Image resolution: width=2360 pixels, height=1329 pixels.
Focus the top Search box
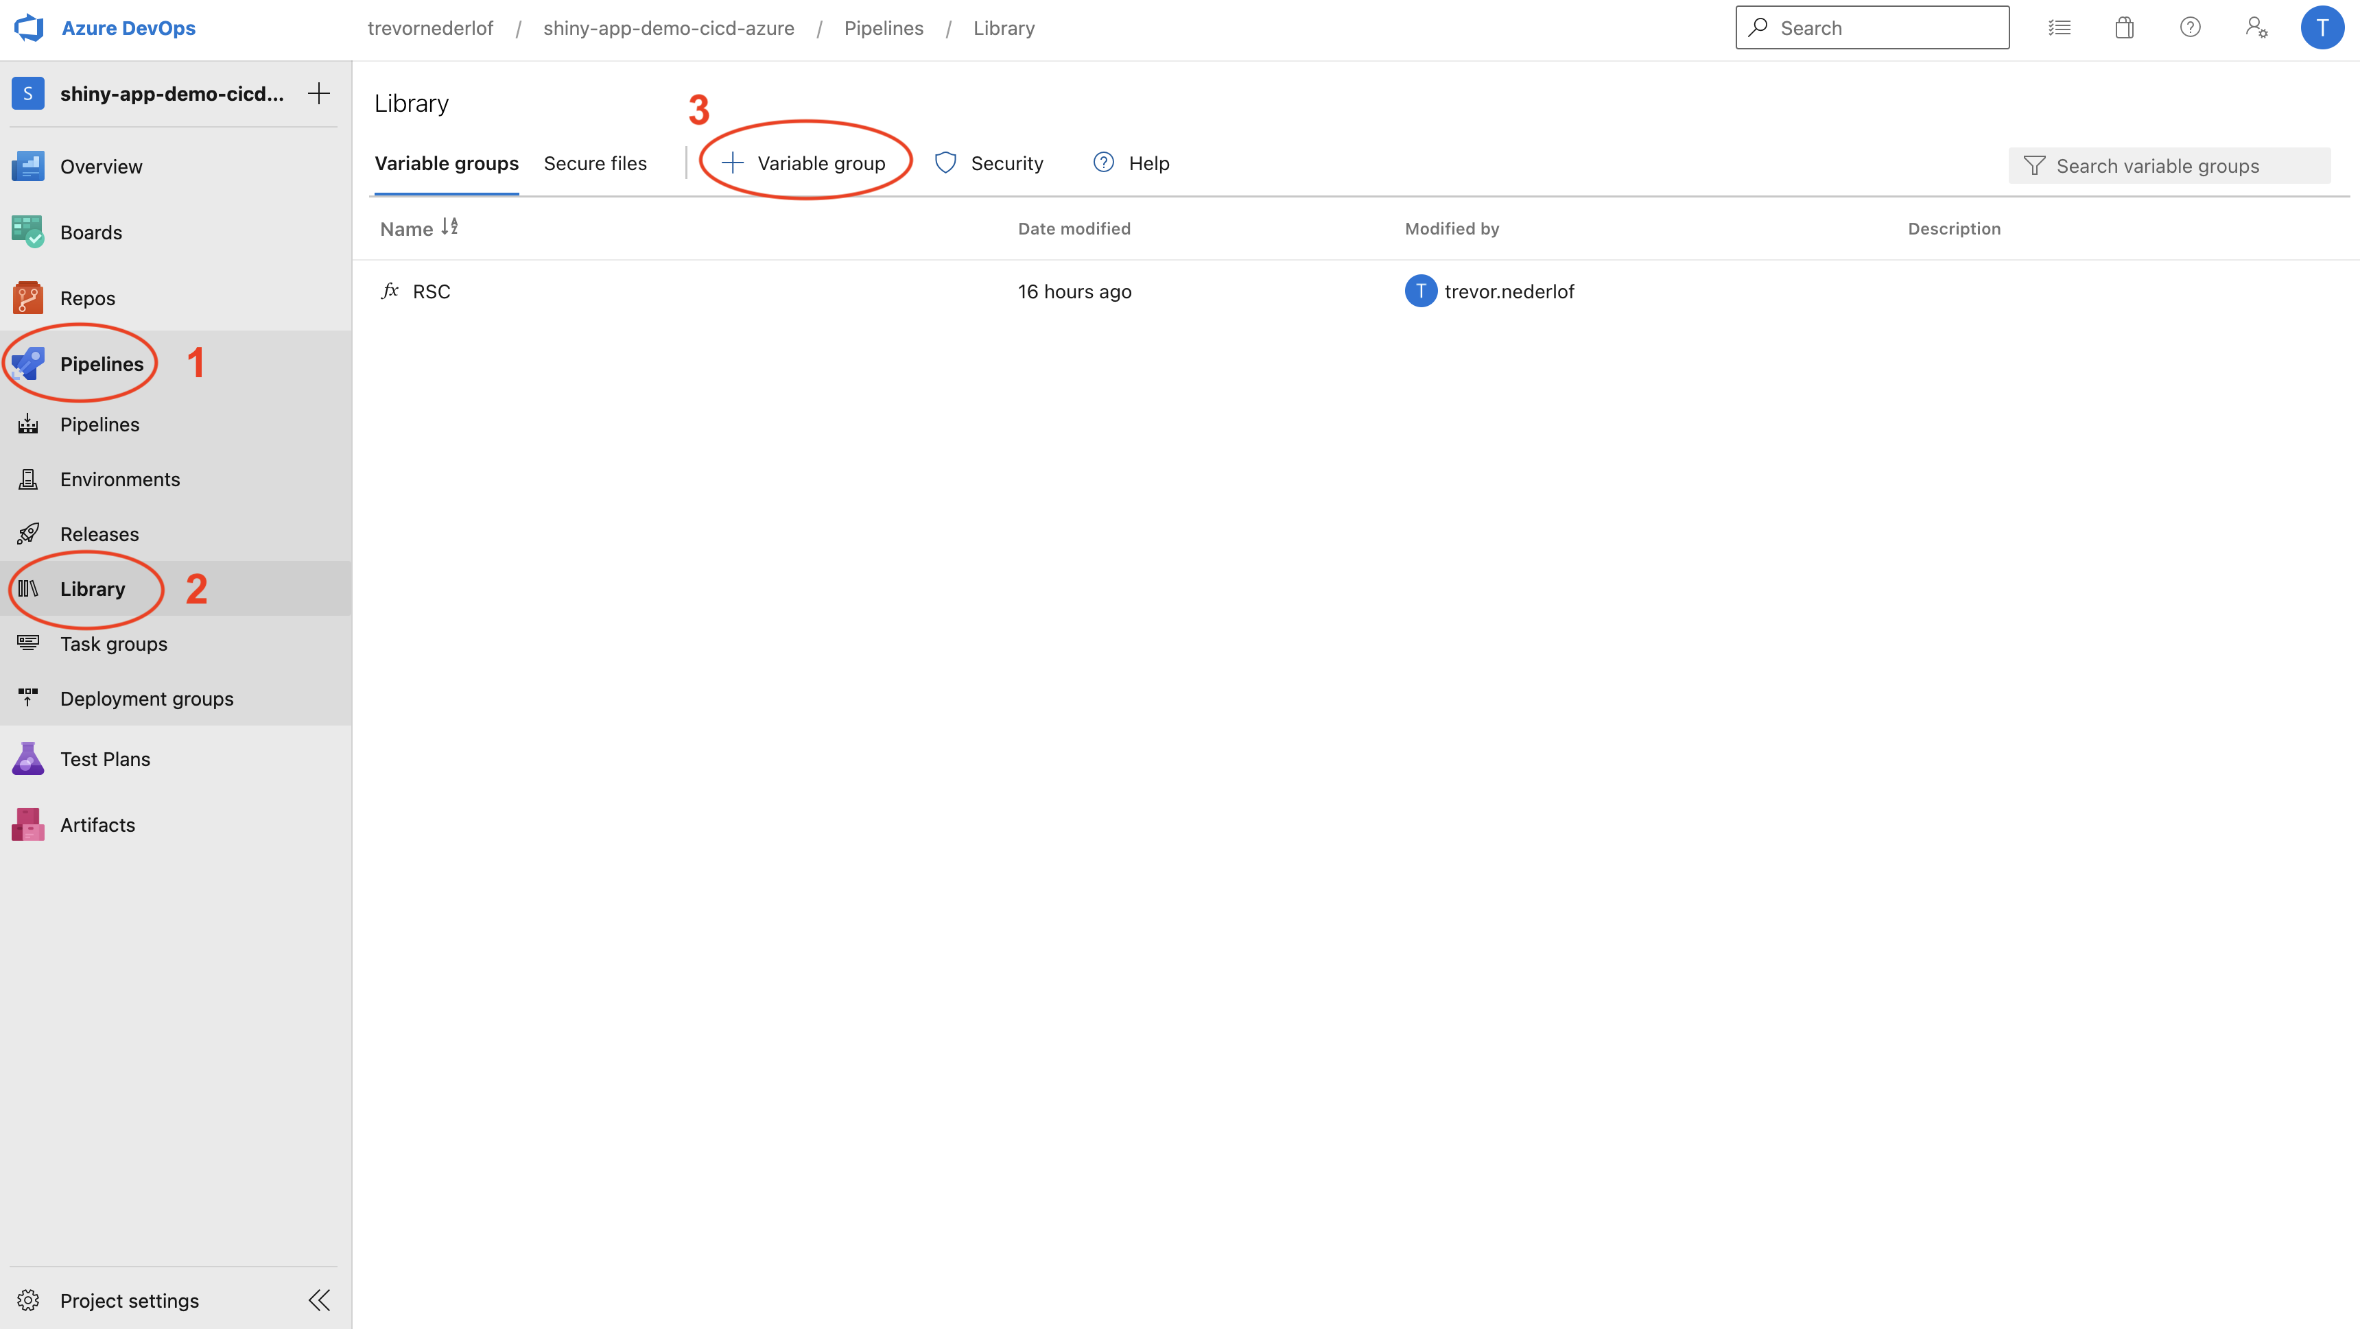tap(1872, 27)
